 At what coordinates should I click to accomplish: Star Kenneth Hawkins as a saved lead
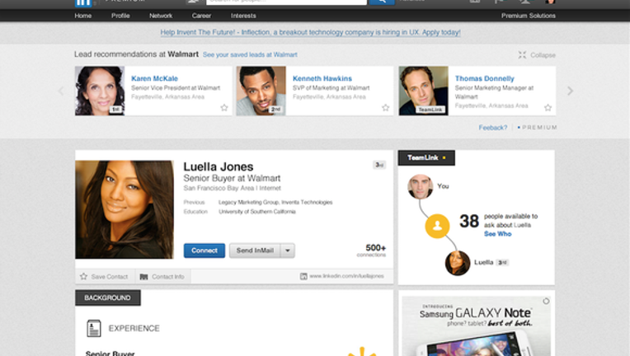(x=386, y=108)
